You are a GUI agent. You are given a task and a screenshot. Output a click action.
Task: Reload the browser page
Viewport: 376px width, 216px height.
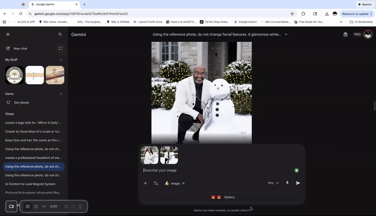[21, 14]
